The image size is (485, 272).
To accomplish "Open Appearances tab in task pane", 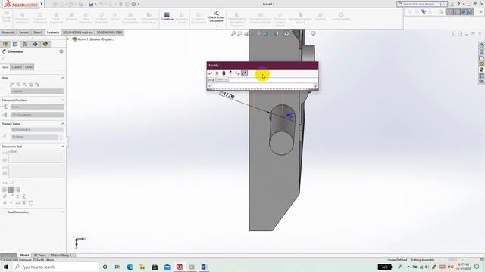I will (x=482, y=70).
